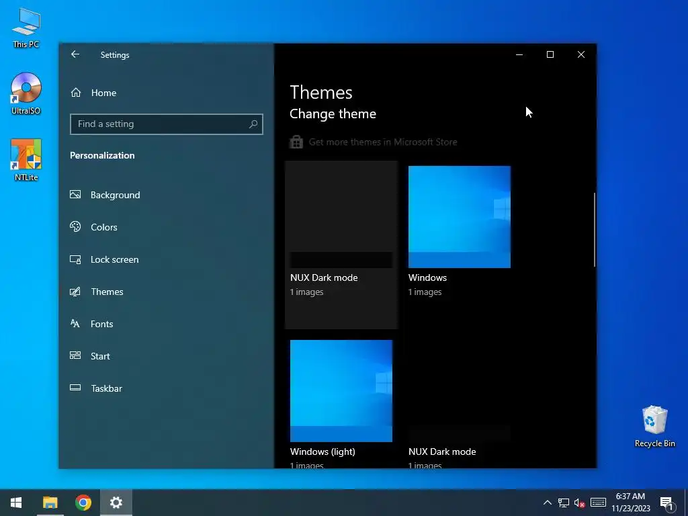Click the Fonts AA icon
The width and height of the screenshot is (688, 516).
tap(75, 323)
